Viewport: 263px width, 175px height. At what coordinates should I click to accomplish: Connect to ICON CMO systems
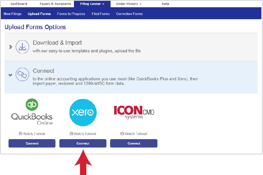point(134,143)
